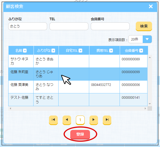Go to first page of results

pyautogui.click(x=53, y=120)
